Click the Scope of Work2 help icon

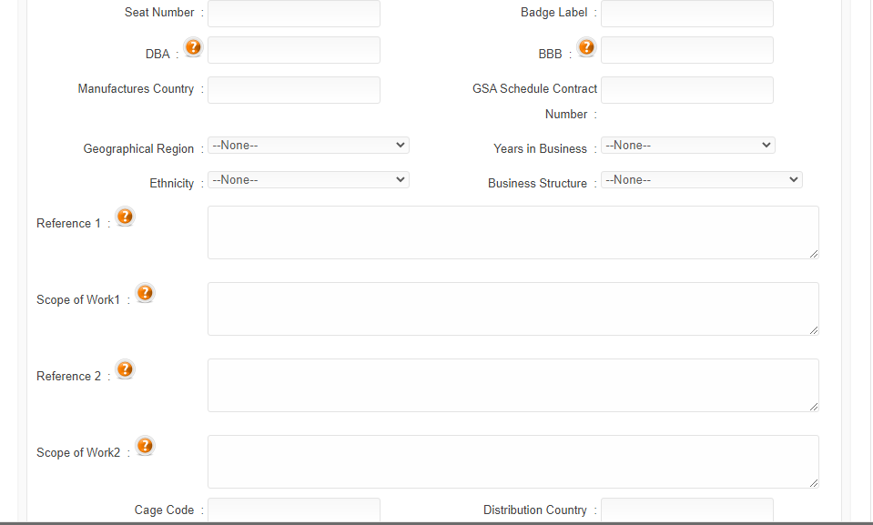tap(146, 446)
